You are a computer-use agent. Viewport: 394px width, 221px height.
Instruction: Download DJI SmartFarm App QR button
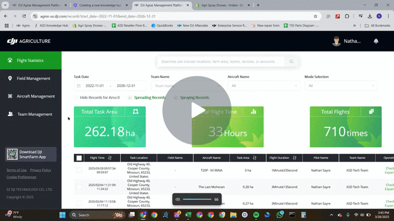coord(31,154)
